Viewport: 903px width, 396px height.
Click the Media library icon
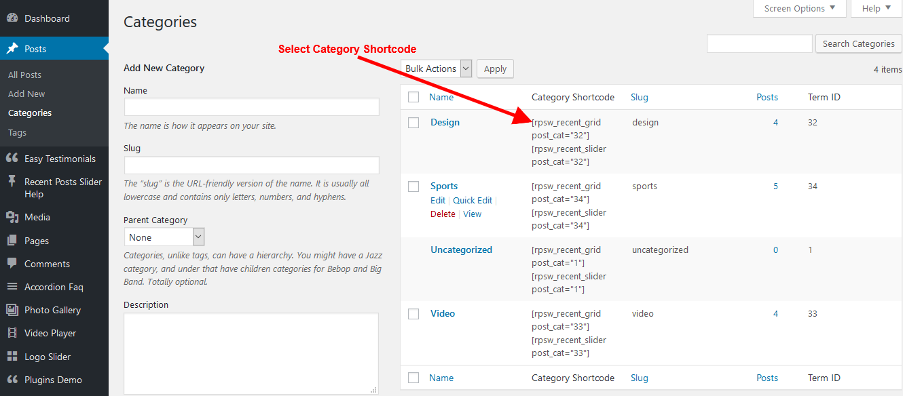(x=12, y=217)
